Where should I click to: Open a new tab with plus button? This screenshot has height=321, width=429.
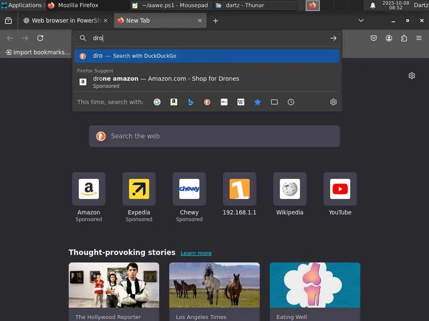pyautogui.click(x=216, y=21)
